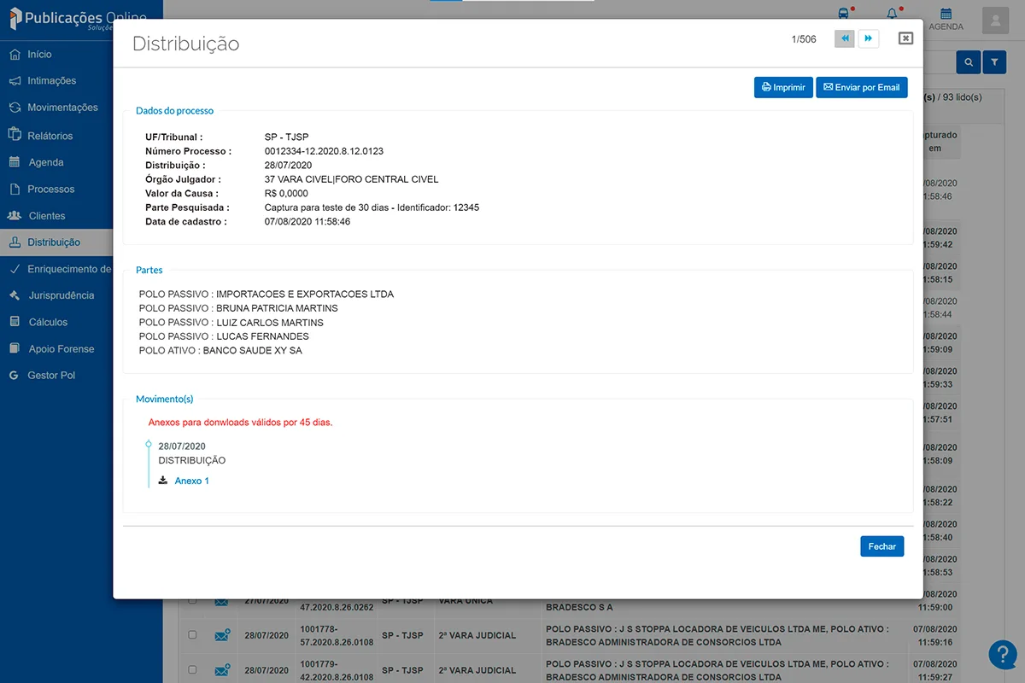
Task: Go back using the rewind arrows
Action: 844,38
